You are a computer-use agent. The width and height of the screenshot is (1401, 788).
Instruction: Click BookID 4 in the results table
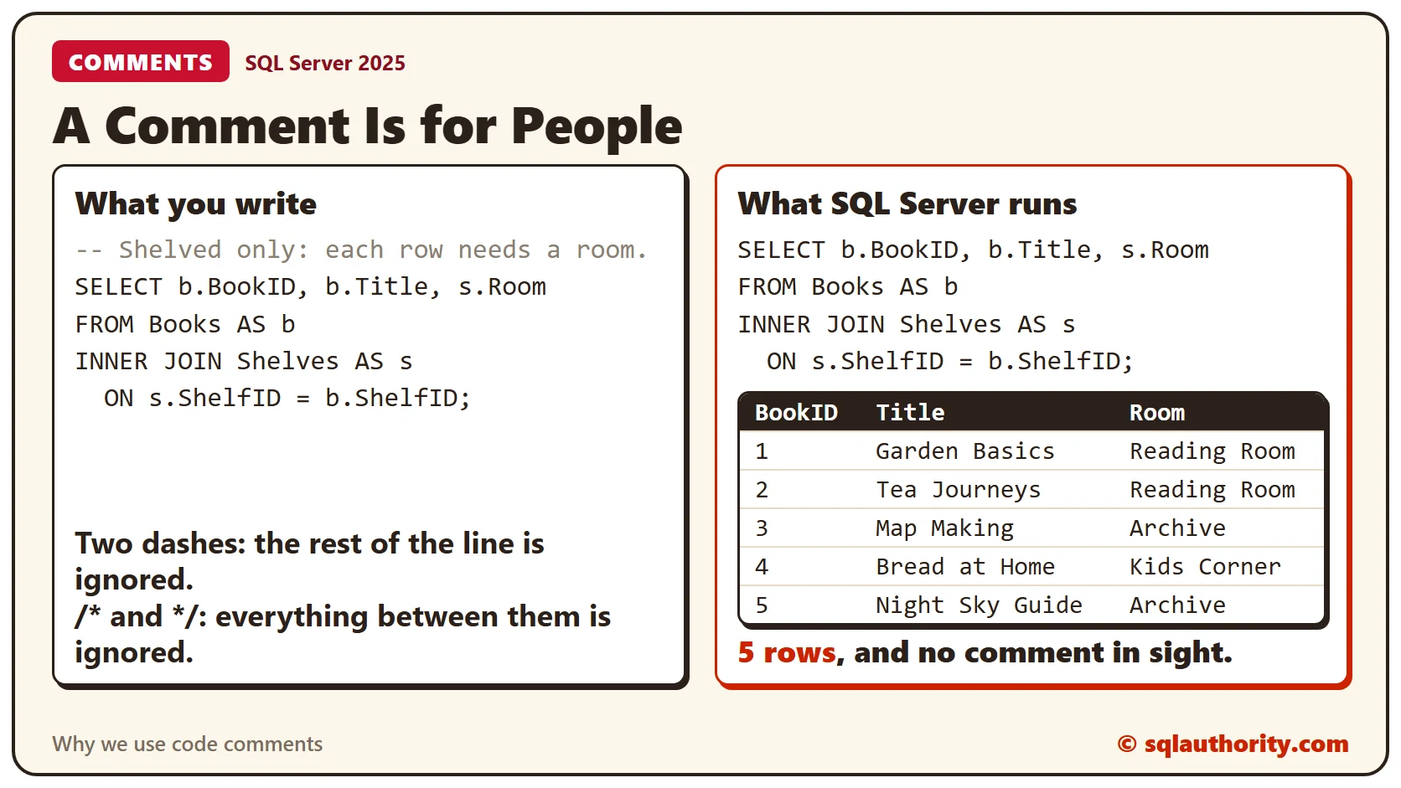[762, 566]
